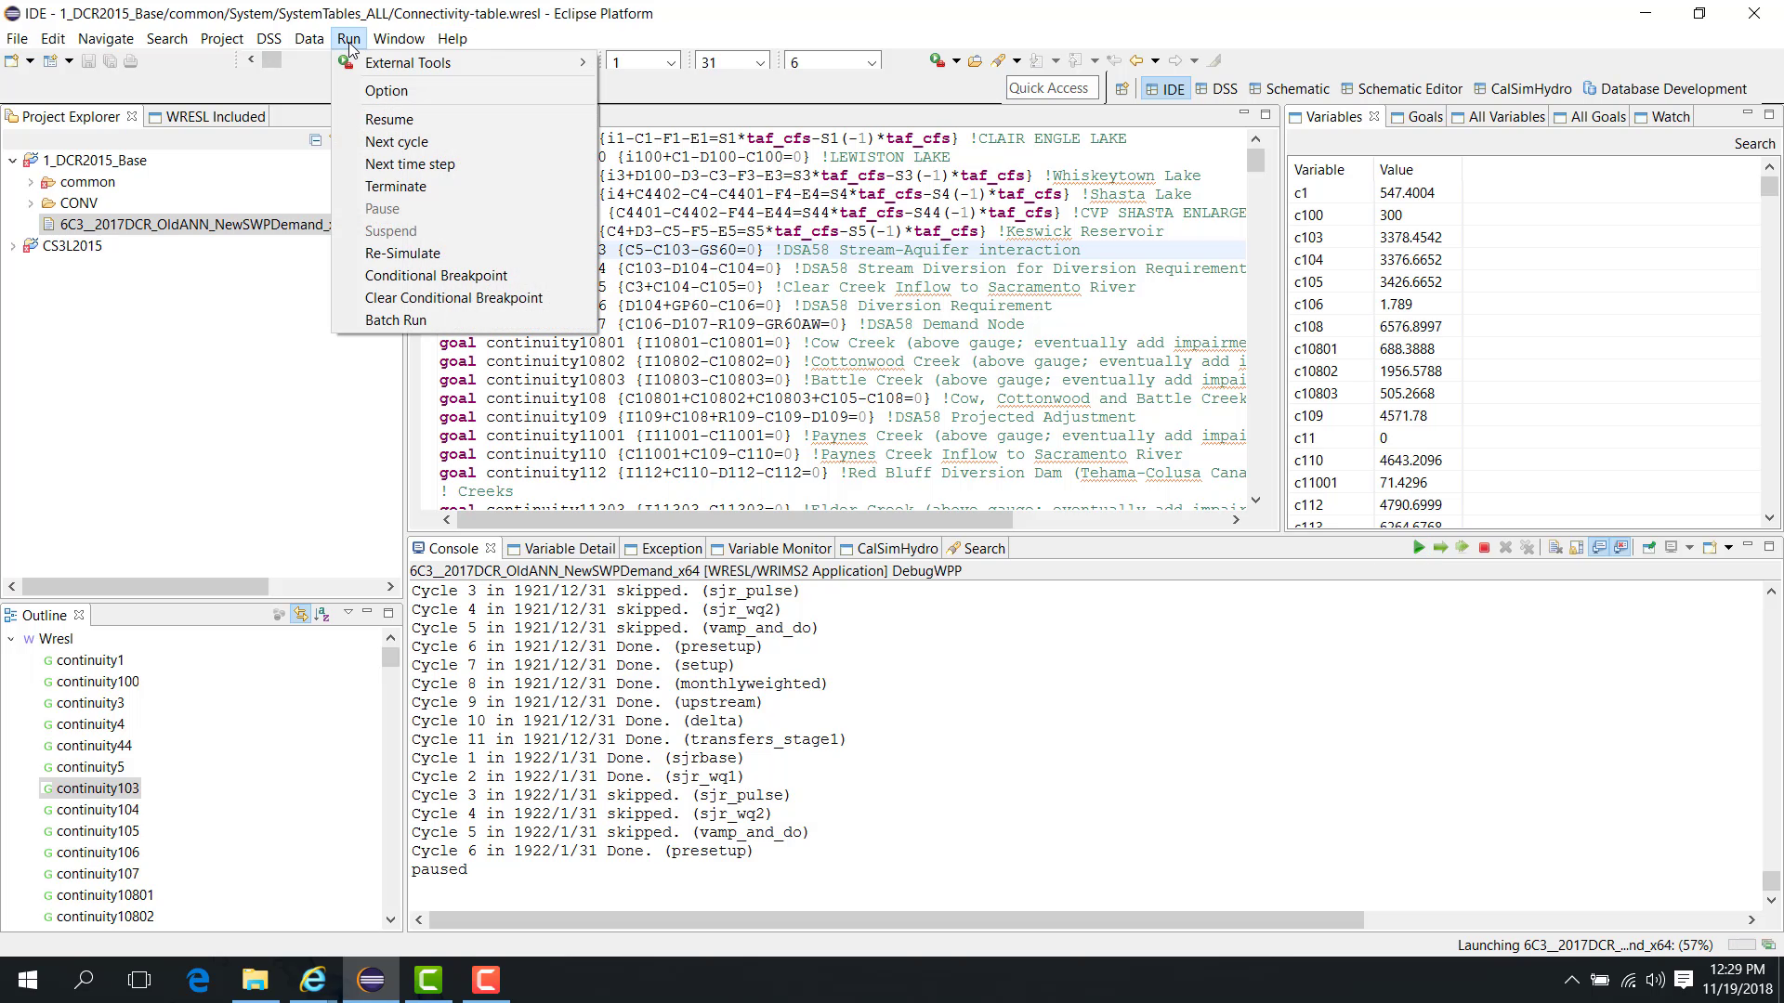Click Clear Console icon
The width and height of the screenshot is (1784, 1003).
(1555, 548)
